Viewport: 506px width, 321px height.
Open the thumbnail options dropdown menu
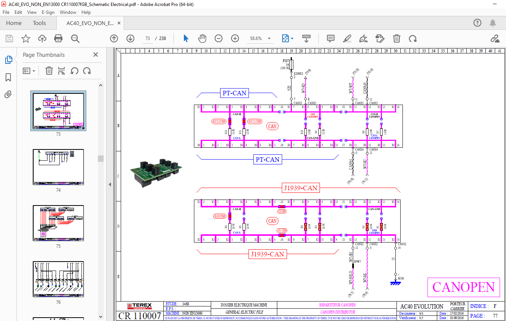pos(29,71)
